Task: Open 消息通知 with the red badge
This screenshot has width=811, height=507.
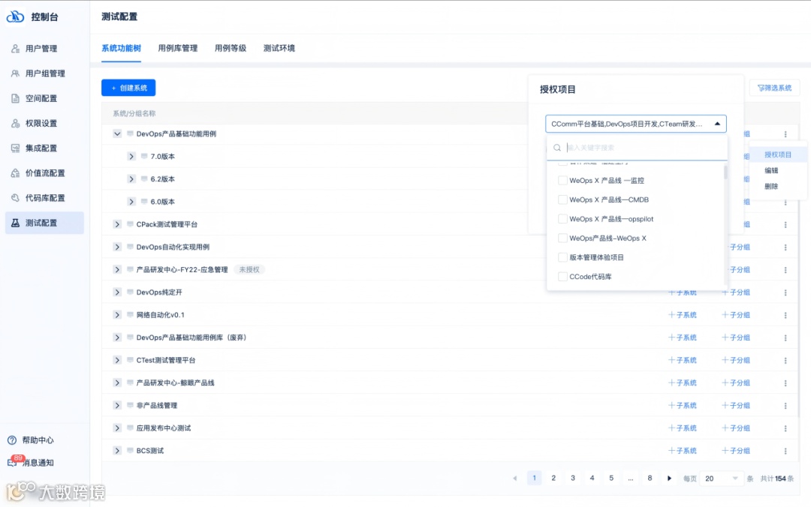Action: (31, 462)
